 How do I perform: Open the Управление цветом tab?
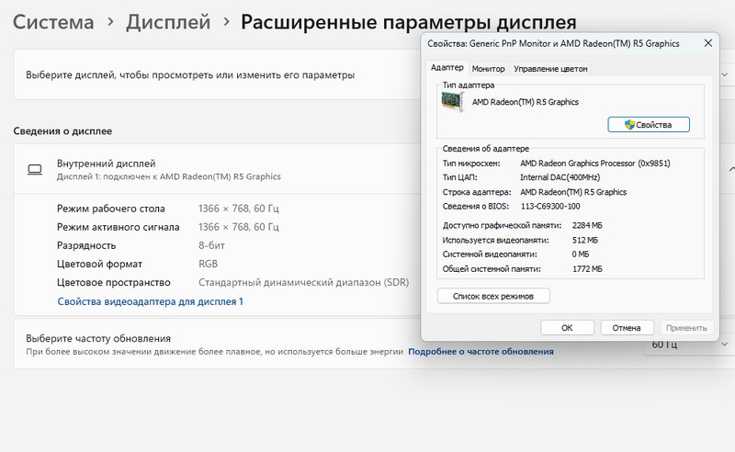[550, 69]
